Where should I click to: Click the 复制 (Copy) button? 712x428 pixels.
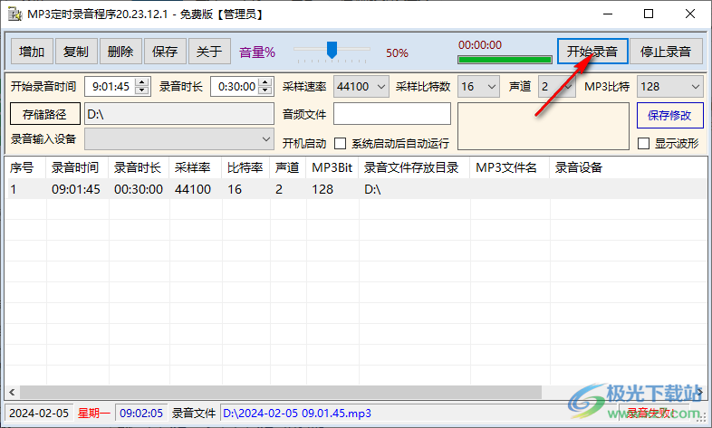(76, 52)
